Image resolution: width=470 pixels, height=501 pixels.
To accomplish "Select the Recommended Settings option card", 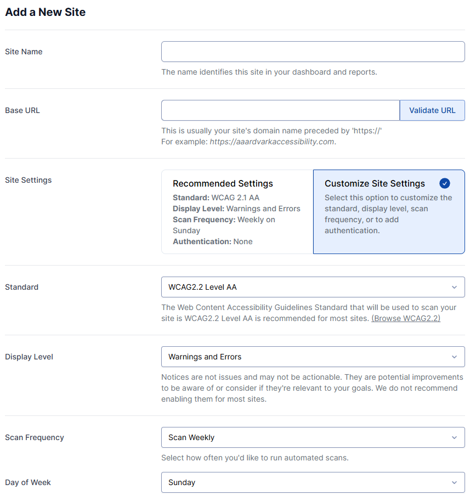I will [237, 212].
